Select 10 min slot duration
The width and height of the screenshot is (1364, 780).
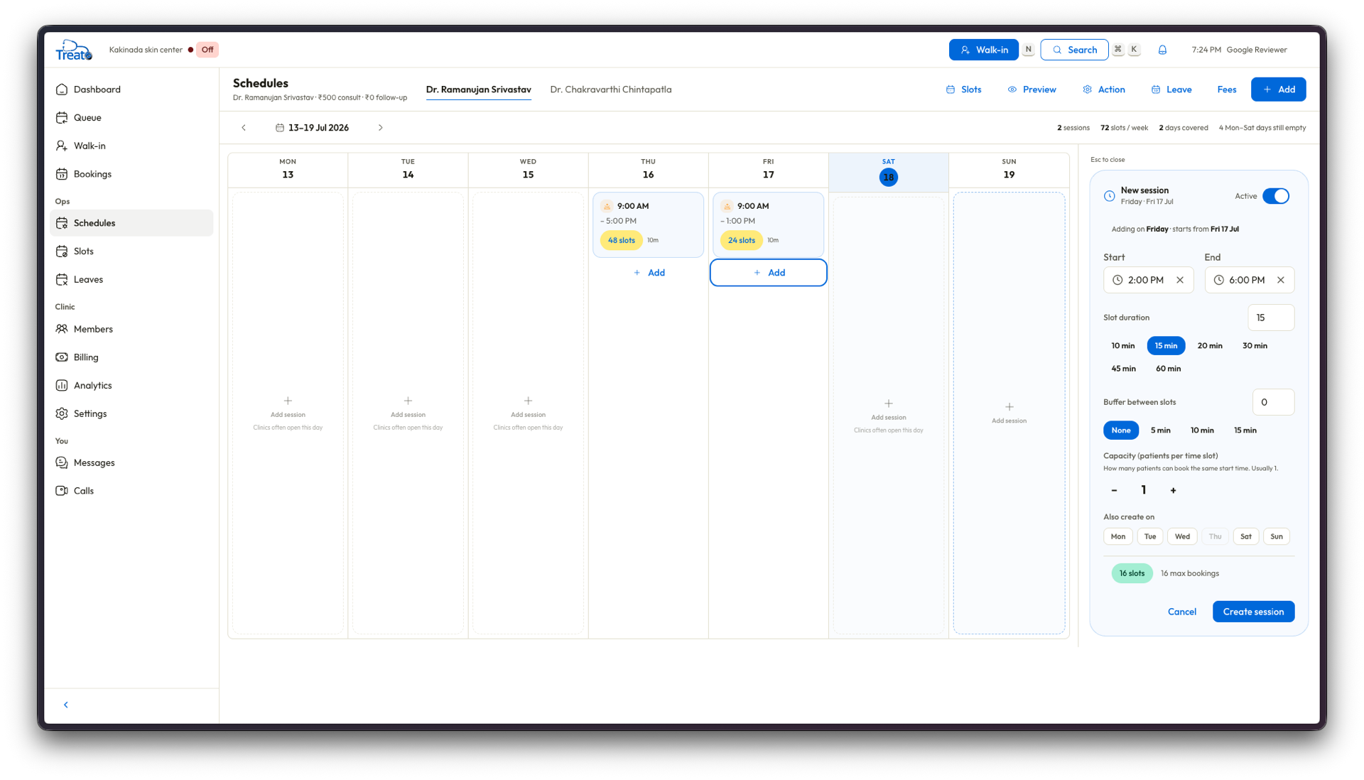pyautogui.click(x=1122, y=346)
